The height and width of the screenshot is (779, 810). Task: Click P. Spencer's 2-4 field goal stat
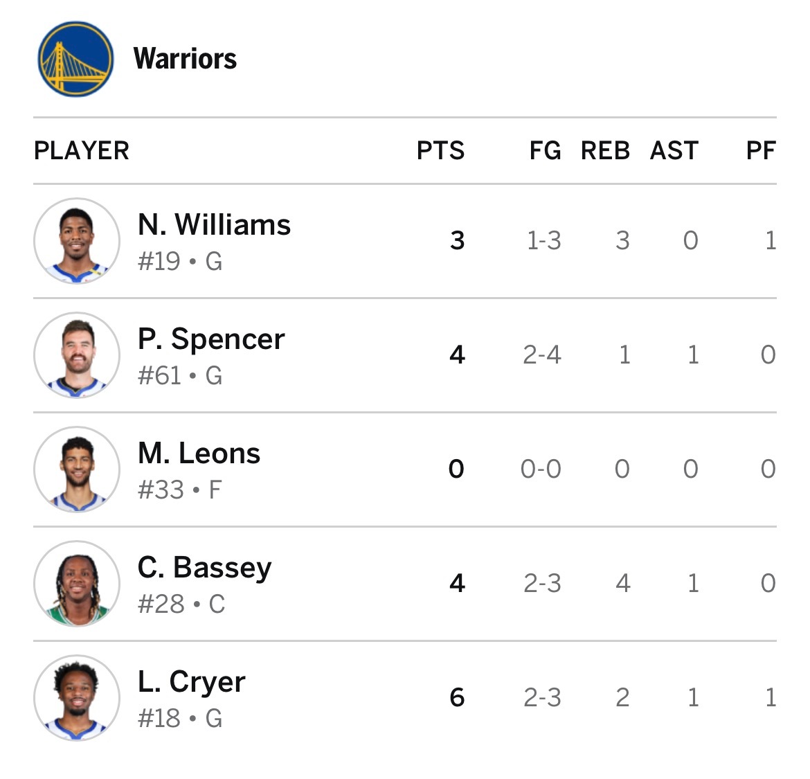542,355
